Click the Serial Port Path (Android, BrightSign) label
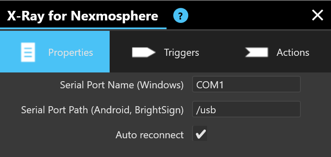 tap(103, 110)
